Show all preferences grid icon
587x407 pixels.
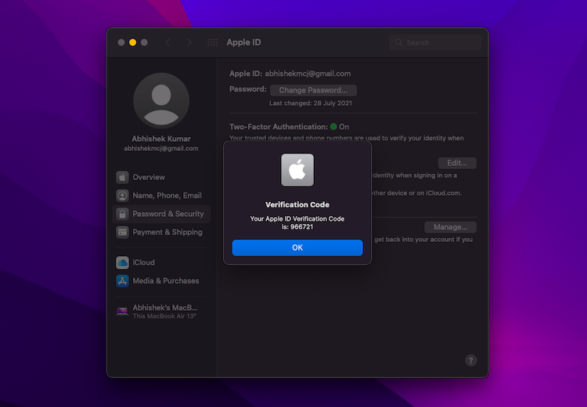tap(213, 42)
